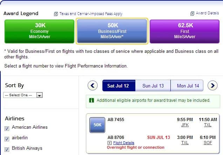223x155 pixels.
Task: Expand Flight Details plus icon
Action: [109, 143]
